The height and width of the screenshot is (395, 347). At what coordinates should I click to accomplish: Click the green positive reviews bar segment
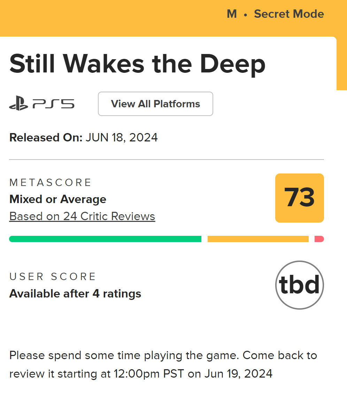tap(105, 239)
